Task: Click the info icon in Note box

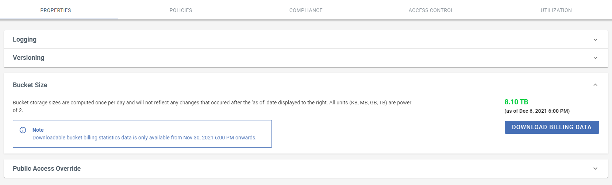Action: tap(23, 130)
